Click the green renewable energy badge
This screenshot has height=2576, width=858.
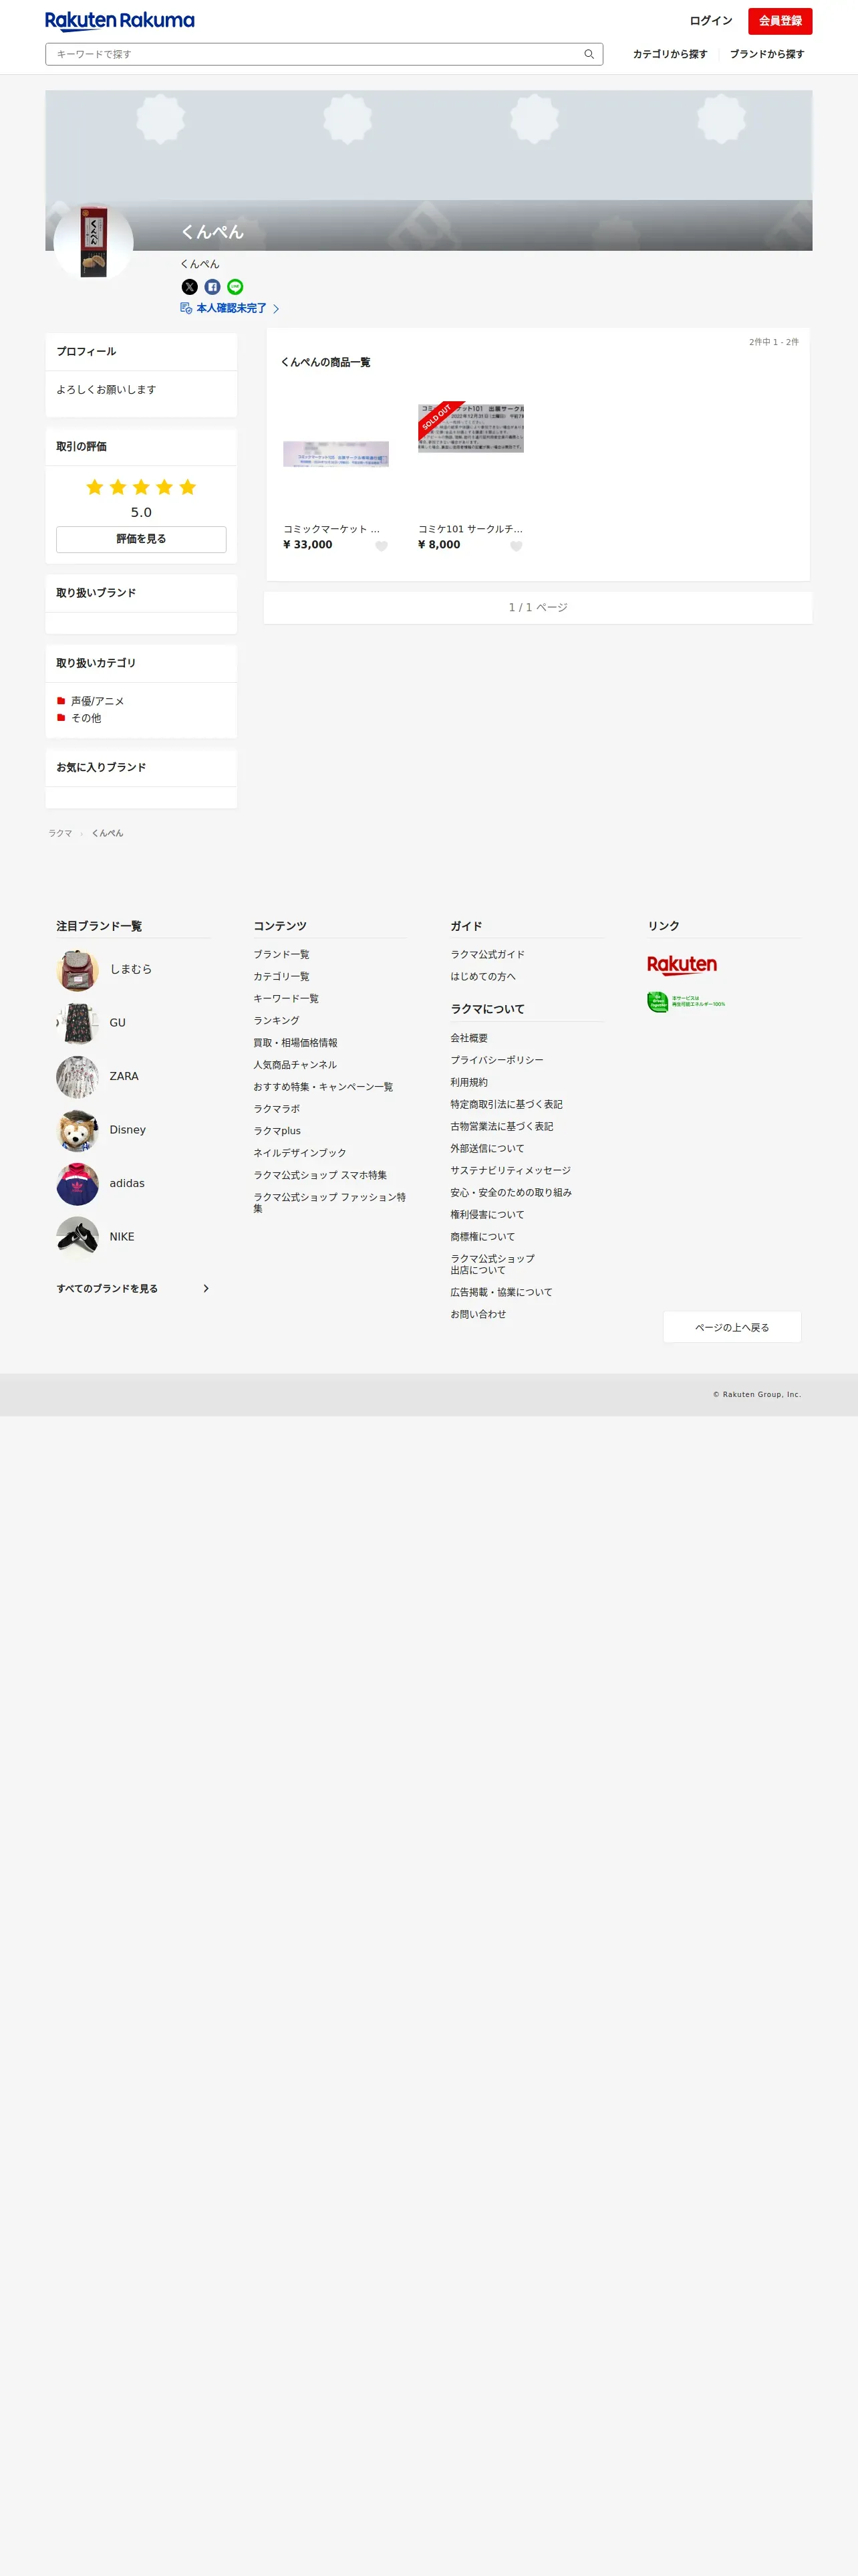tap(686, 1002)
